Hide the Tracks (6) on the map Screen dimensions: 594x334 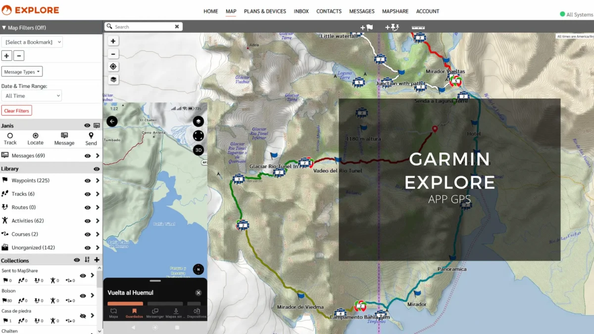[88, 194]
